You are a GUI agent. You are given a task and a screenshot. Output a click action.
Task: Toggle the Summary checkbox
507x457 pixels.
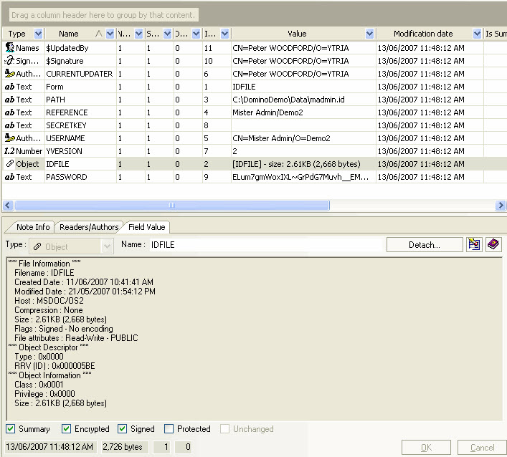coord(11,429)
